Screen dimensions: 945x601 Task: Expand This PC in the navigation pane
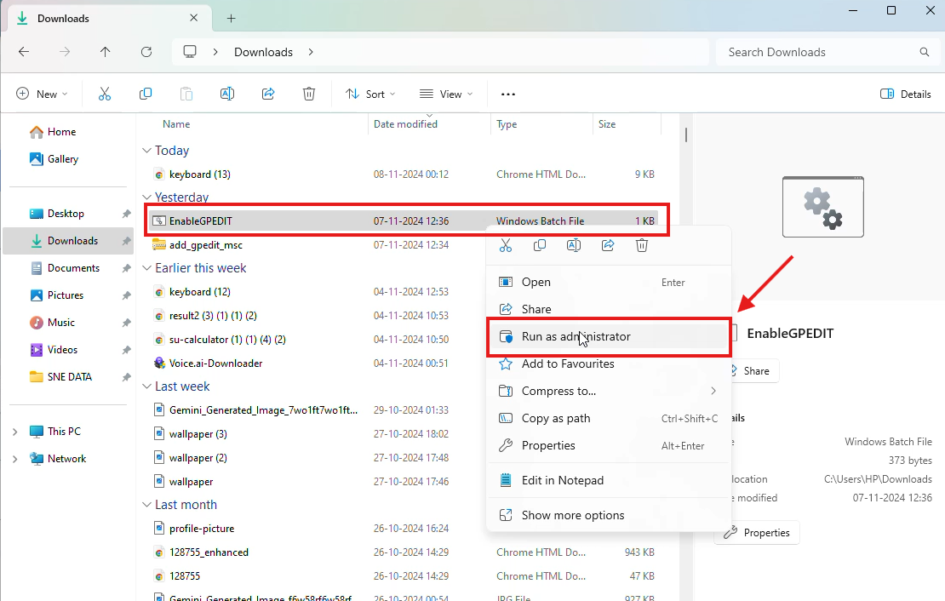coord(15,432)
